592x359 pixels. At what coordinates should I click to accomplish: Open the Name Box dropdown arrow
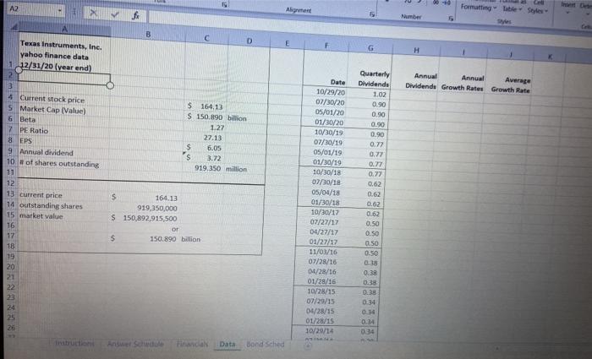click(60, 10)
